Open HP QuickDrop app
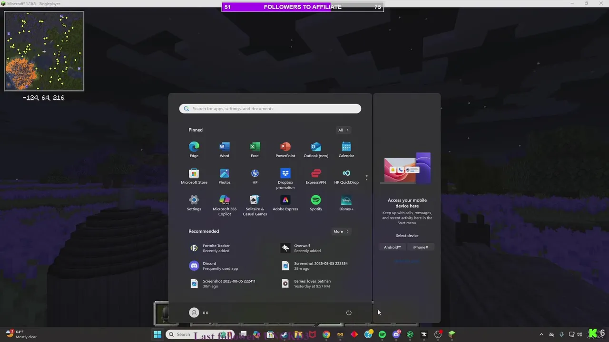The height and width of the screenshot is (342, 609). pos(346,176)
